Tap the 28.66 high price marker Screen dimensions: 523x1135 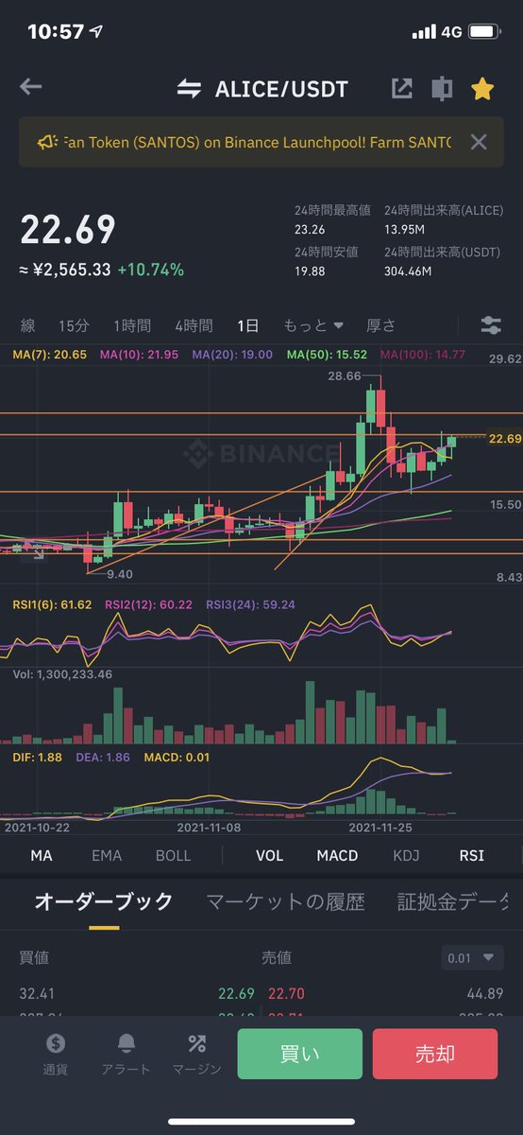tap(344, 376)
